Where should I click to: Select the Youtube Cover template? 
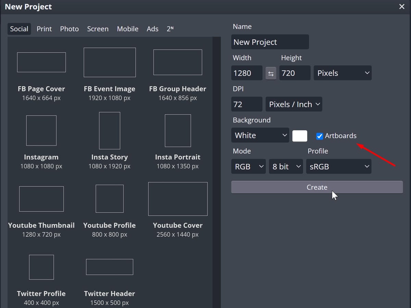pyautogui.click(x=178, y=210)
